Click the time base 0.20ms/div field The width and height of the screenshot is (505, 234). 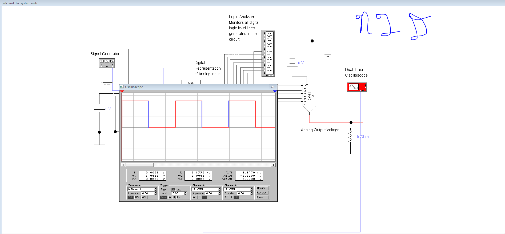[x=141, y=189]
